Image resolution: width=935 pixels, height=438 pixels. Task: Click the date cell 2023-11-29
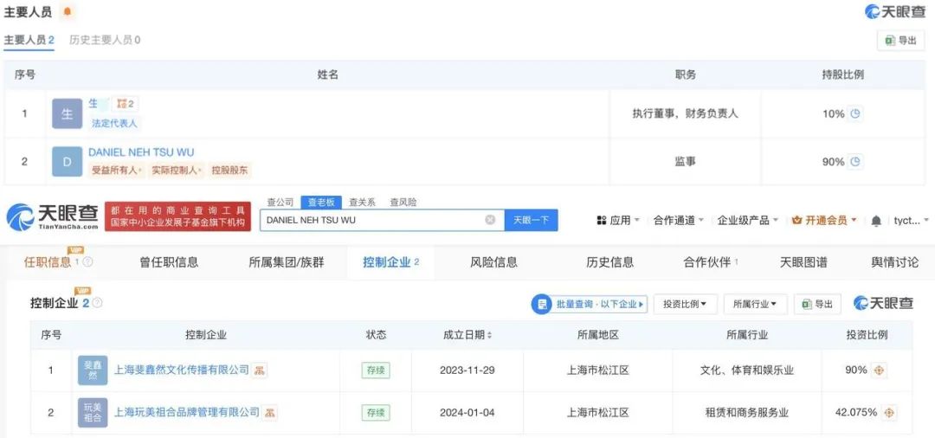(467, 370)
